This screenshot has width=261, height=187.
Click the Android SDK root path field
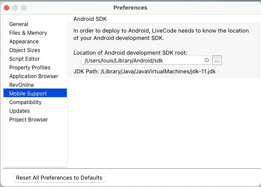pos(143,60)
